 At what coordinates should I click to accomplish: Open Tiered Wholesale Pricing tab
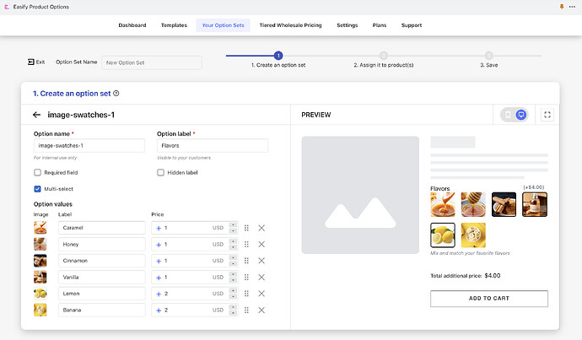tap(290, 25)
